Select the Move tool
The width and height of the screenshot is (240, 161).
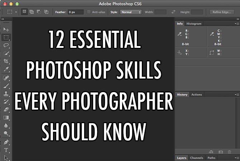point(6,29)
